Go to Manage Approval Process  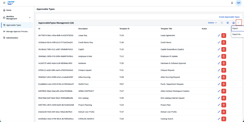(x=17, y=31)
